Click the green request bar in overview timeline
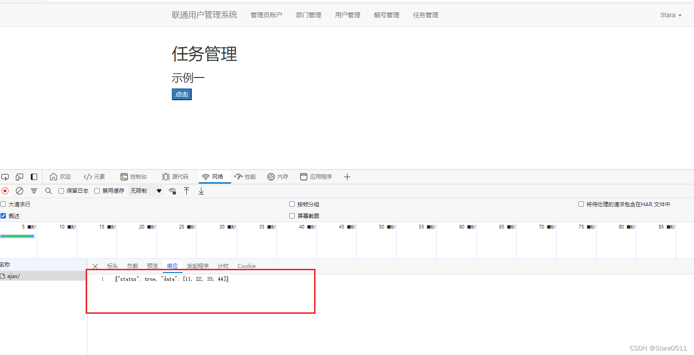The image size is (694, 355). 17,236
